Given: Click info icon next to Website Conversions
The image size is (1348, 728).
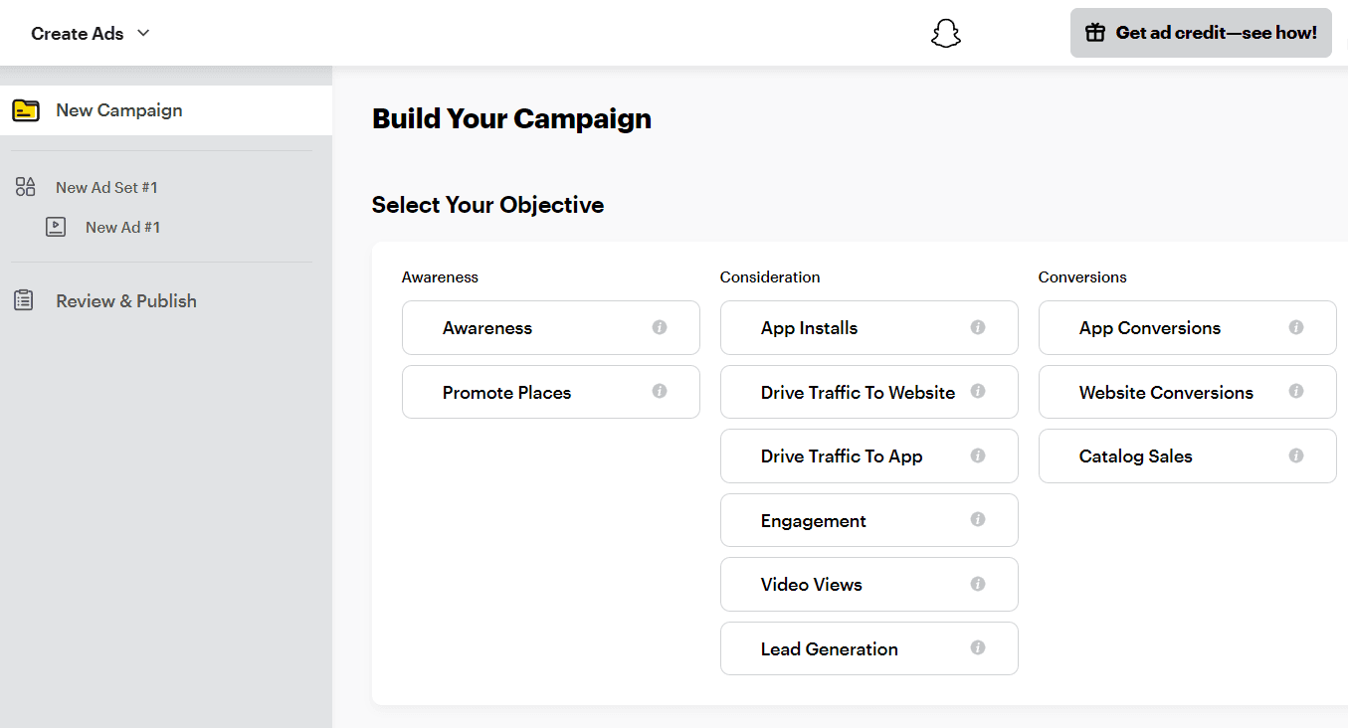Looking at the screenshot, I should click(x=1296, y=392).
